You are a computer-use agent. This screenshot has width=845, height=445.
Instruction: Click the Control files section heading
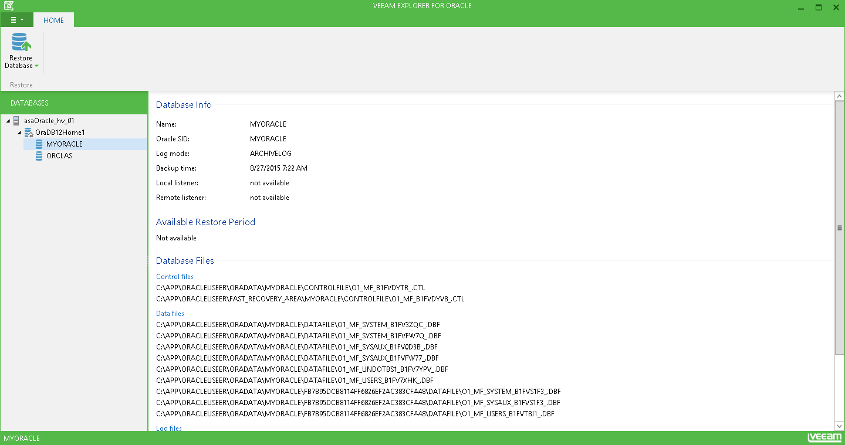pos(175,277)
